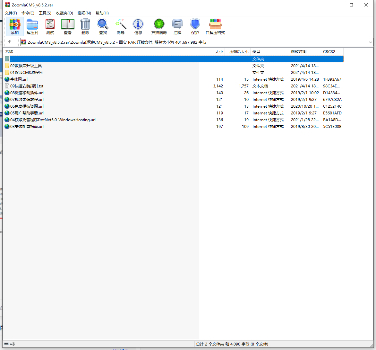Viewport: 376px width, 350px height.
Task: Click the archive path address field
Action: tap(197, 42)
